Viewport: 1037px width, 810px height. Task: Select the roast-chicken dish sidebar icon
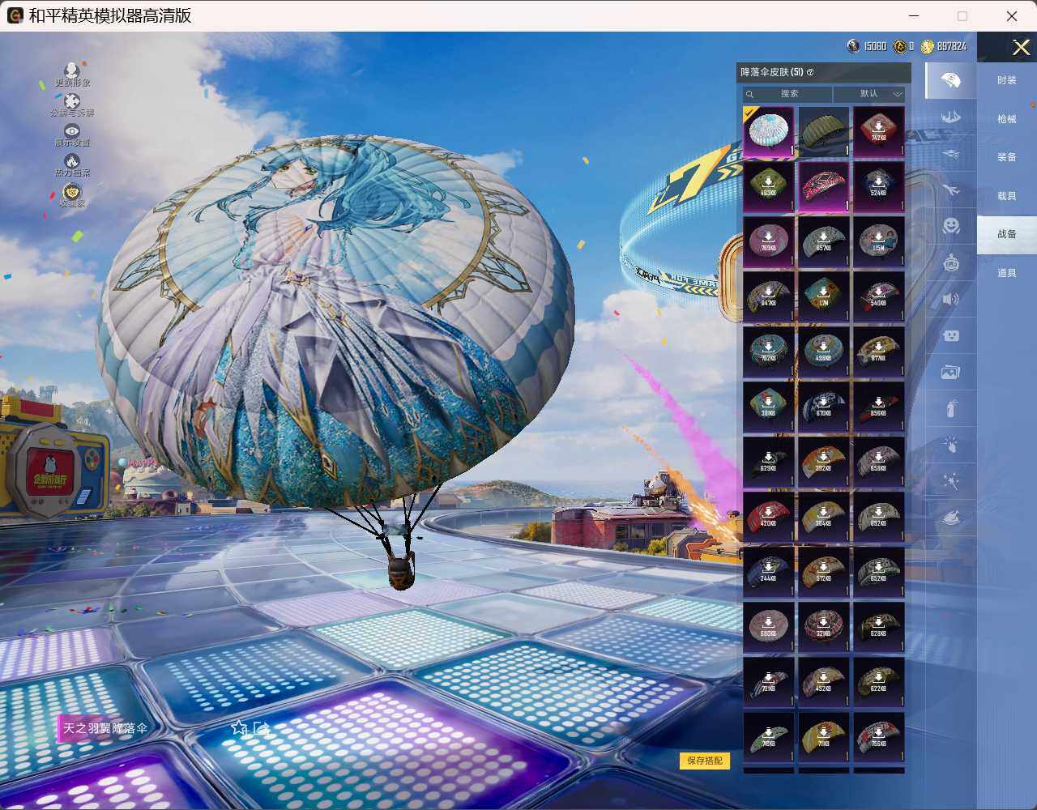click(950, 517)
